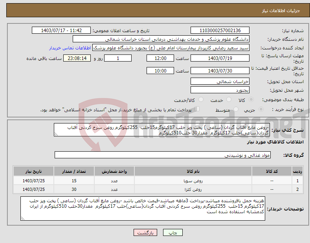Screen dimensions: 310x243
Task: Click the delivery province field خراسان شمالی
Action: click(x=220, y=81)
